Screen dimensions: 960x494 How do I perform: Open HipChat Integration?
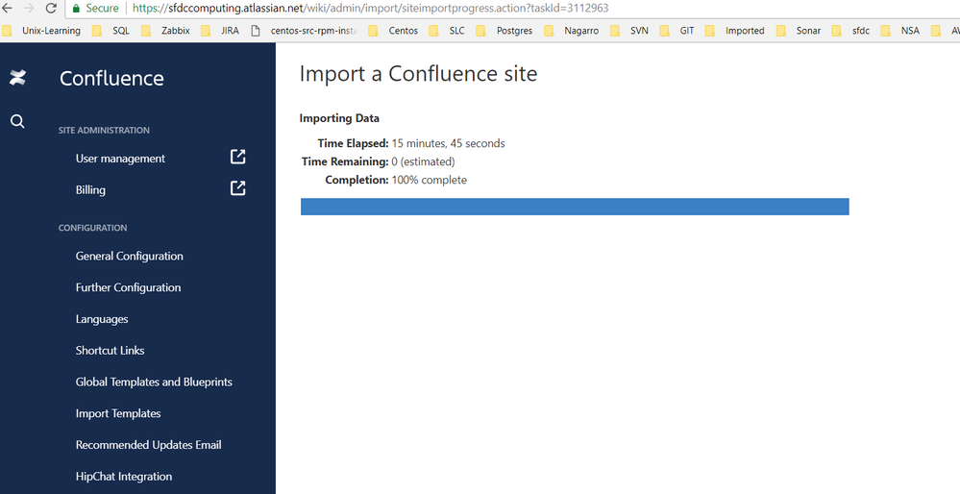click(x=124, y=477)
